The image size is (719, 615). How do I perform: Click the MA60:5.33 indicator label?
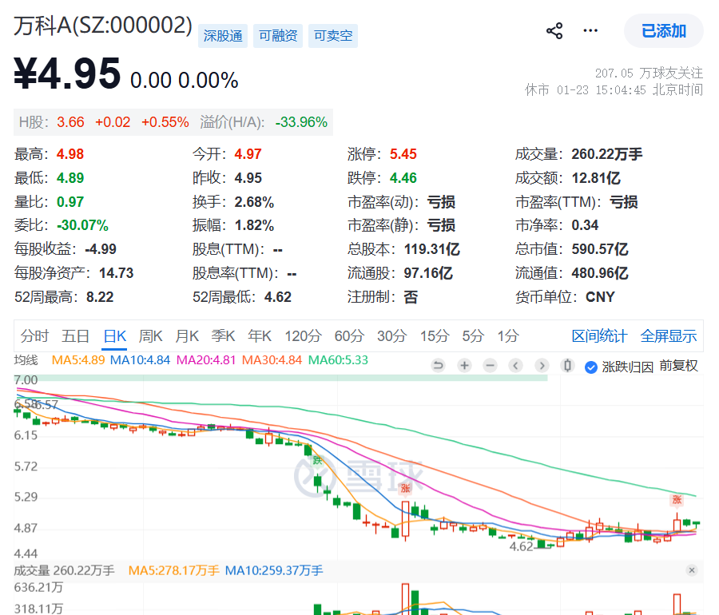(x=338, y=360)
